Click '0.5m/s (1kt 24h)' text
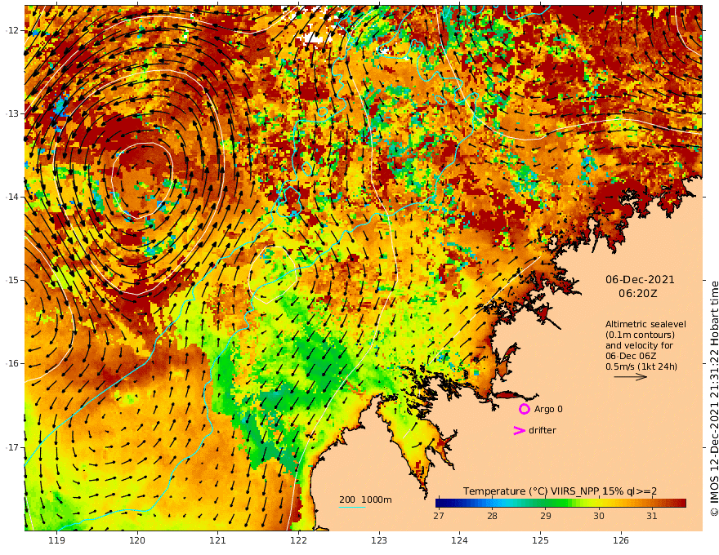719x555 pixels. [x=641, y=366]
